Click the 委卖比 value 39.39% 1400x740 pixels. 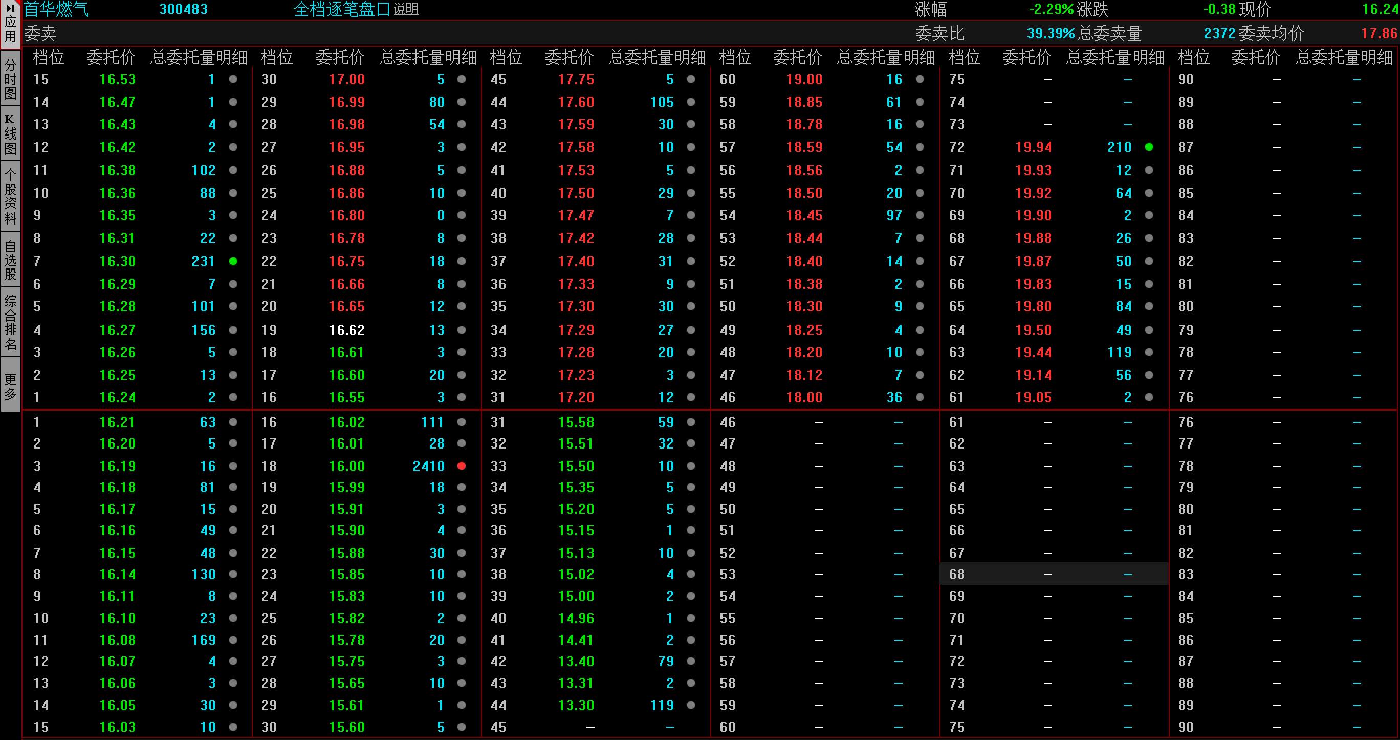(1051, 33)
